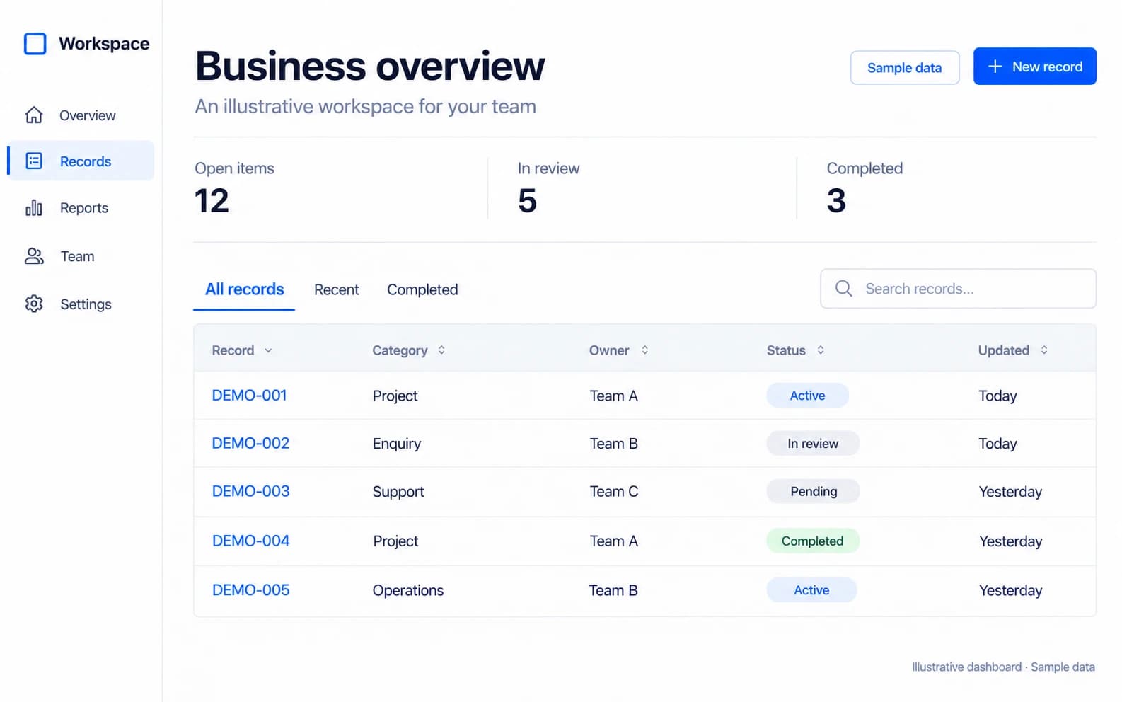This screenshot has width=1122, height=702.
Task: Click the Record column header text
Action: coord(233,350)
